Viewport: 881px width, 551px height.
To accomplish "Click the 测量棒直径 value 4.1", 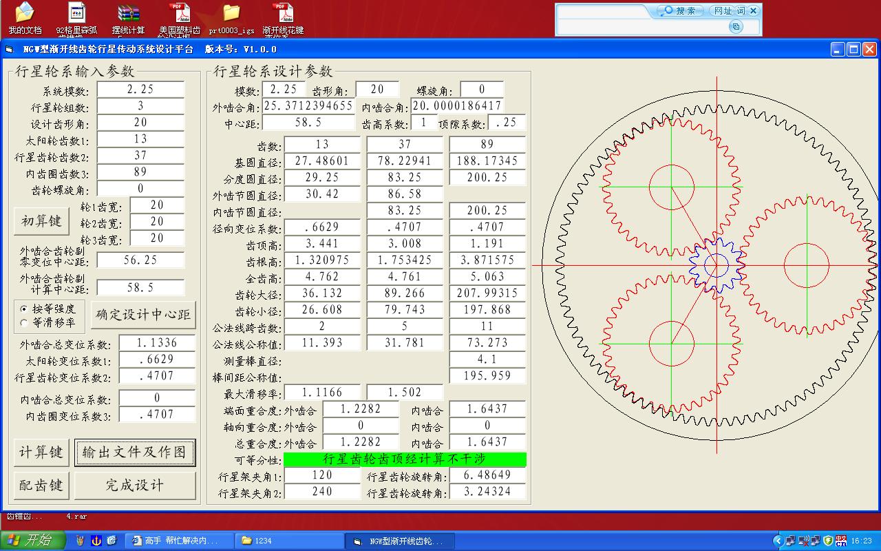I will click(x=487, y=360).
